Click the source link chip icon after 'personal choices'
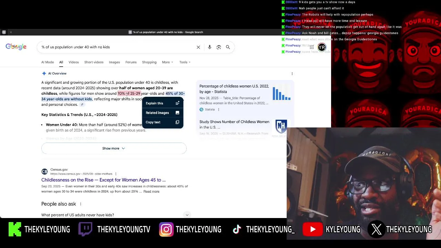 [x=82, y=105]
